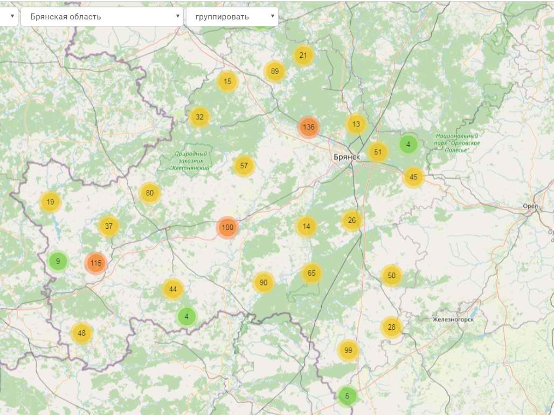Click the Природный заказник Клетнянский map label

pos(191,161)
